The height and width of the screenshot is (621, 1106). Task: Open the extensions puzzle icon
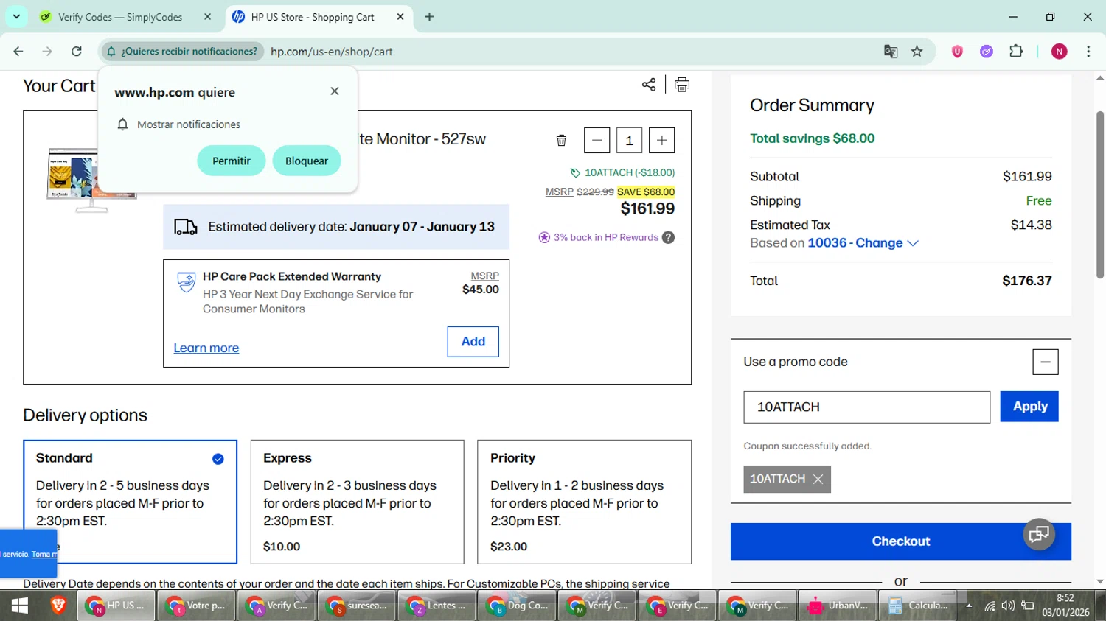click(x=1016, y=51)
